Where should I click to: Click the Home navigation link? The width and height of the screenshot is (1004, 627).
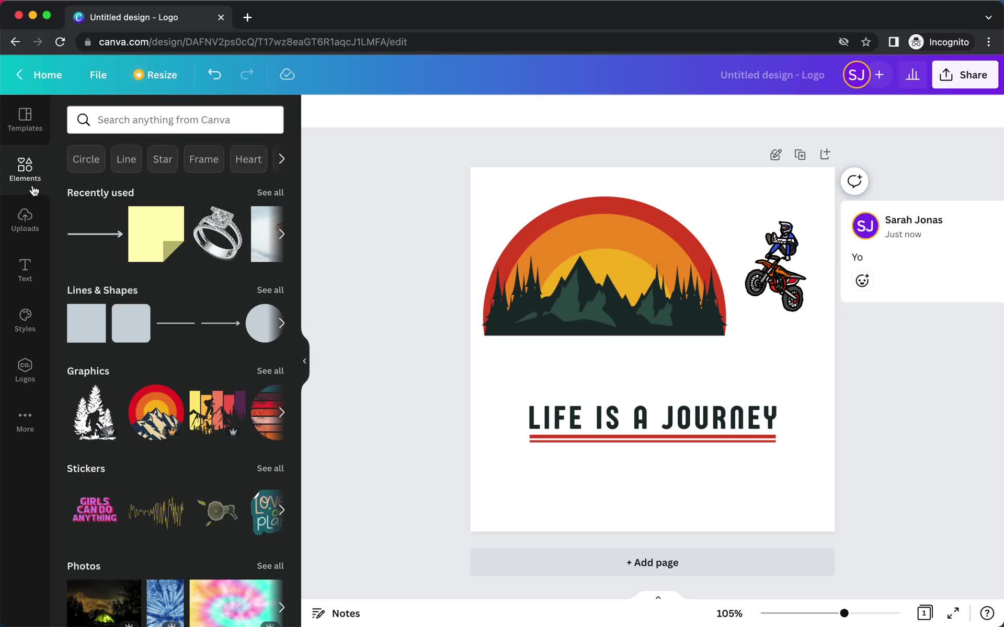pos(48,74)
